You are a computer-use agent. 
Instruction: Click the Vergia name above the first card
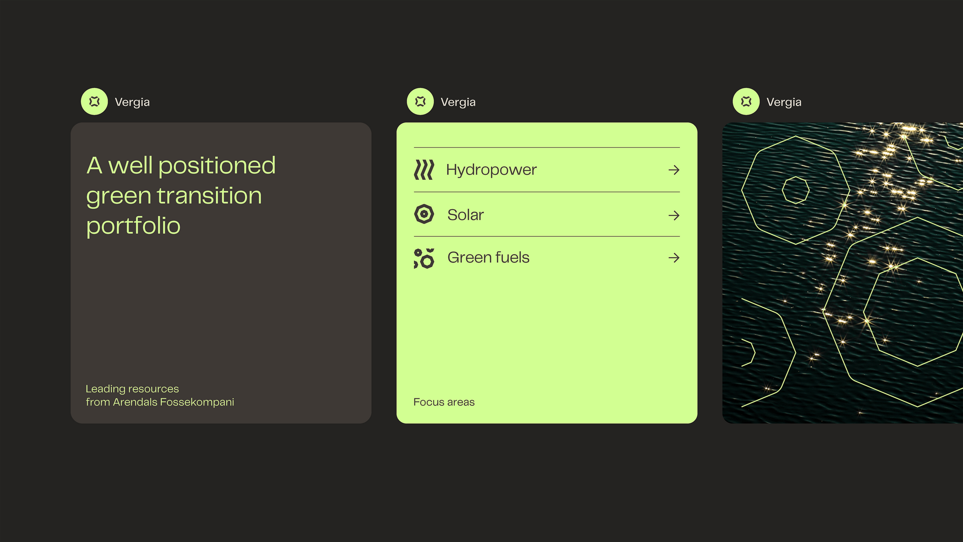(132, 102)
